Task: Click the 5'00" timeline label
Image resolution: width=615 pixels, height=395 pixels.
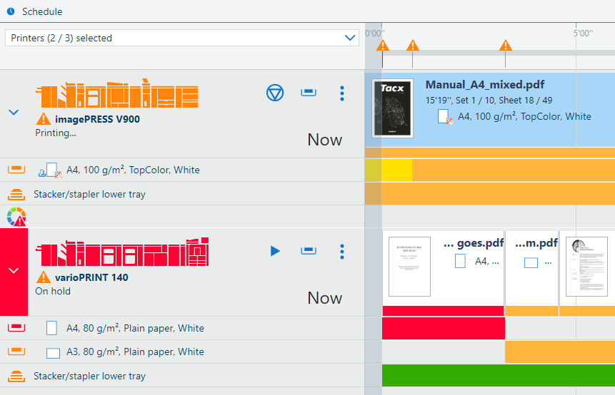Action: [583, 34]
